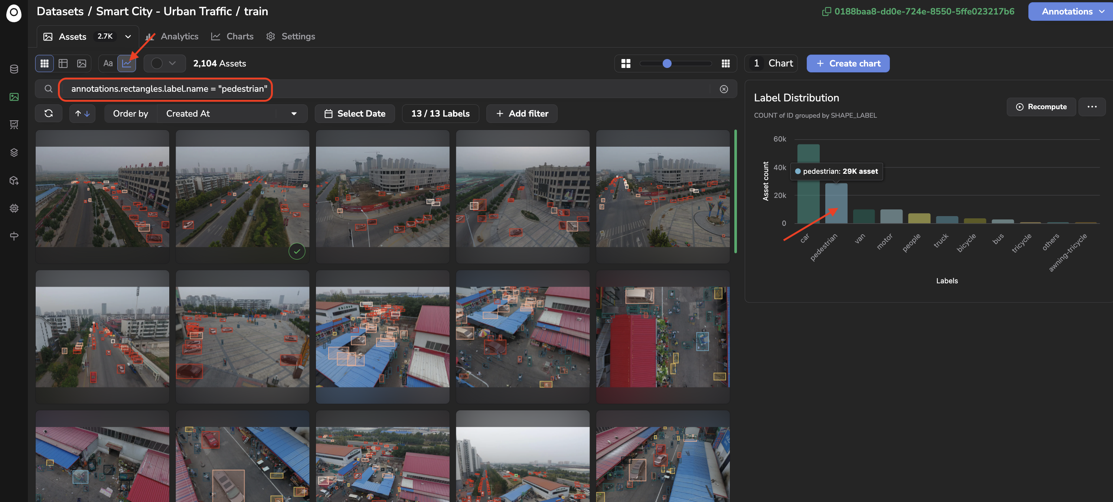This screenshot has width=1113, height=502.
Task: Click the green checkmark on the second thumbnail
Action: coord(297,251)
